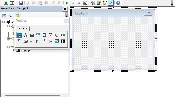Click View Code icon in Project pane

pos(4,15)
